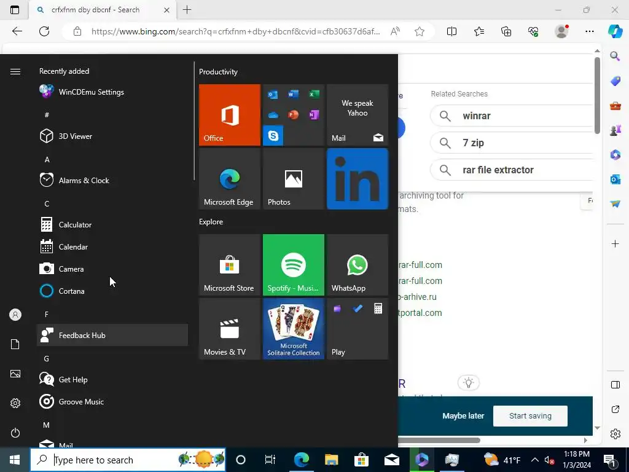Screen dimensions: 629x472
Task: Open File Explorer from taskbar
Action: pyautogui.click(x=331, y=460)
